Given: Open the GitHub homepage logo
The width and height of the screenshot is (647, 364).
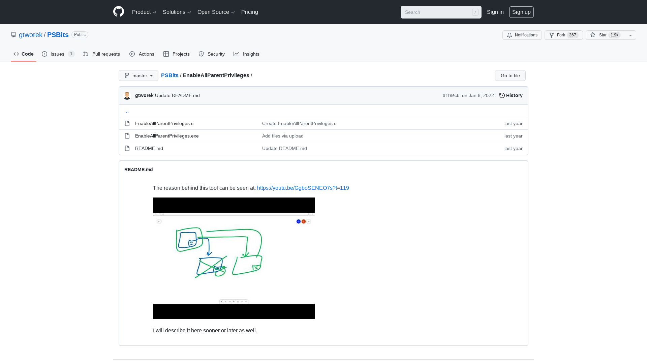Looking at the screenshot, I should coord(119,12).
